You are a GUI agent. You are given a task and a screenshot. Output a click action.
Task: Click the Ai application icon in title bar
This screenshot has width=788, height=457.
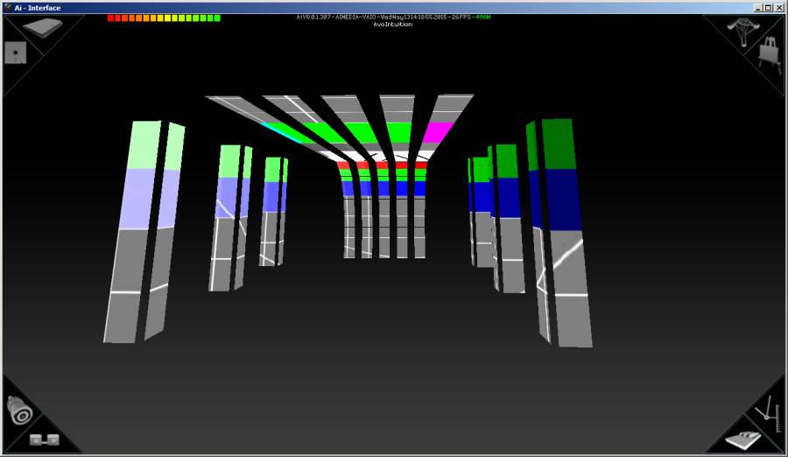[x=8, y=8]
